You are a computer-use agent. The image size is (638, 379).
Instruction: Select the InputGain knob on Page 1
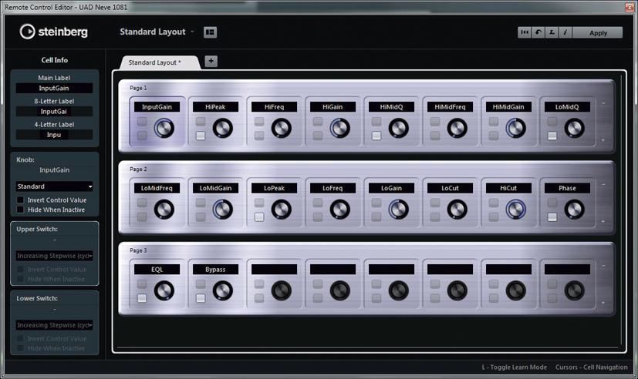tap(164, 129)
